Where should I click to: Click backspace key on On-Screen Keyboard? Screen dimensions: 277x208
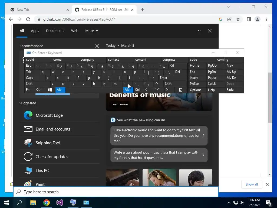177,66
